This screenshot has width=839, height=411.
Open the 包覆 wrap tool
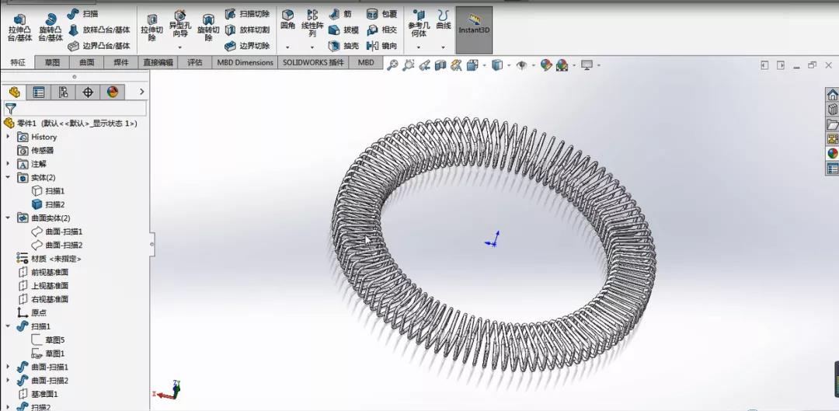tap(381, 14)
